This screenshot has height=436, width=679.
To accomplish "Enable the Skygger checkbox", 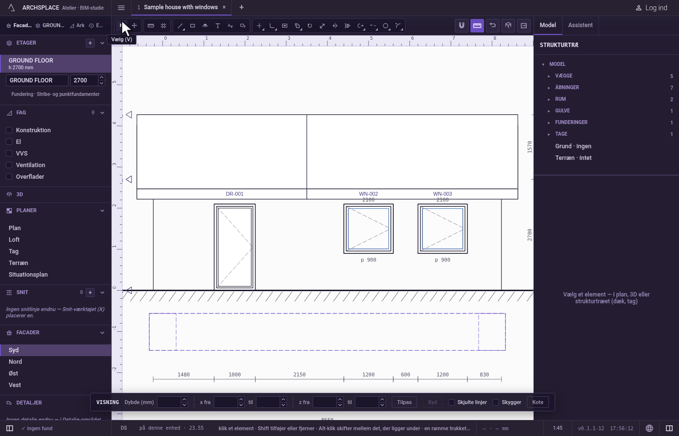I will coord(496,402).
